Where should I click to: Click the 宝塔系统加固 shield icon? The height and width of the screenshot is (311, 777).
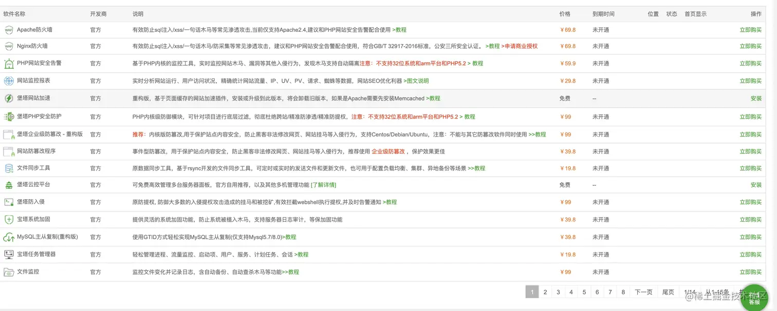click(9, 220)
